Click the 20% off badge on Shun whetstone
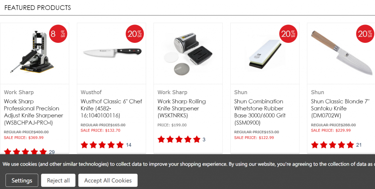Viewport: 375px width, 189px height. click(x=289, y=34)
